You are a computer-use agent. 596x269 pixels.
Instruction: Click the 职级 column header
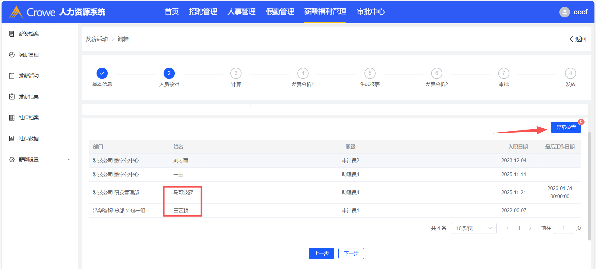(x=350, y=147)
